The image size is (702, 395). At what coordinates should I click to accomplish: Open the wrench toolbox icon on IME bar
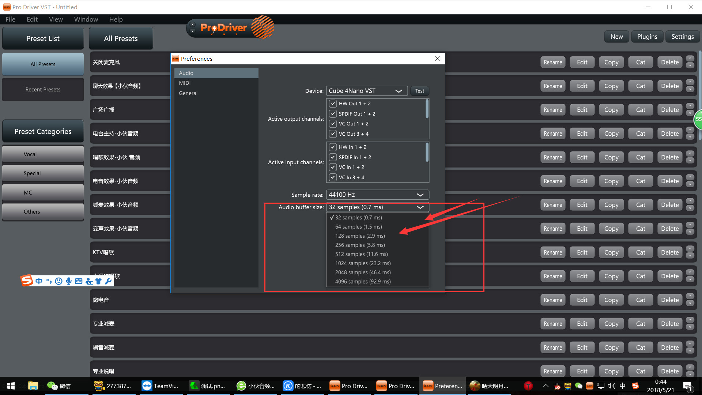tap(108, 281)
